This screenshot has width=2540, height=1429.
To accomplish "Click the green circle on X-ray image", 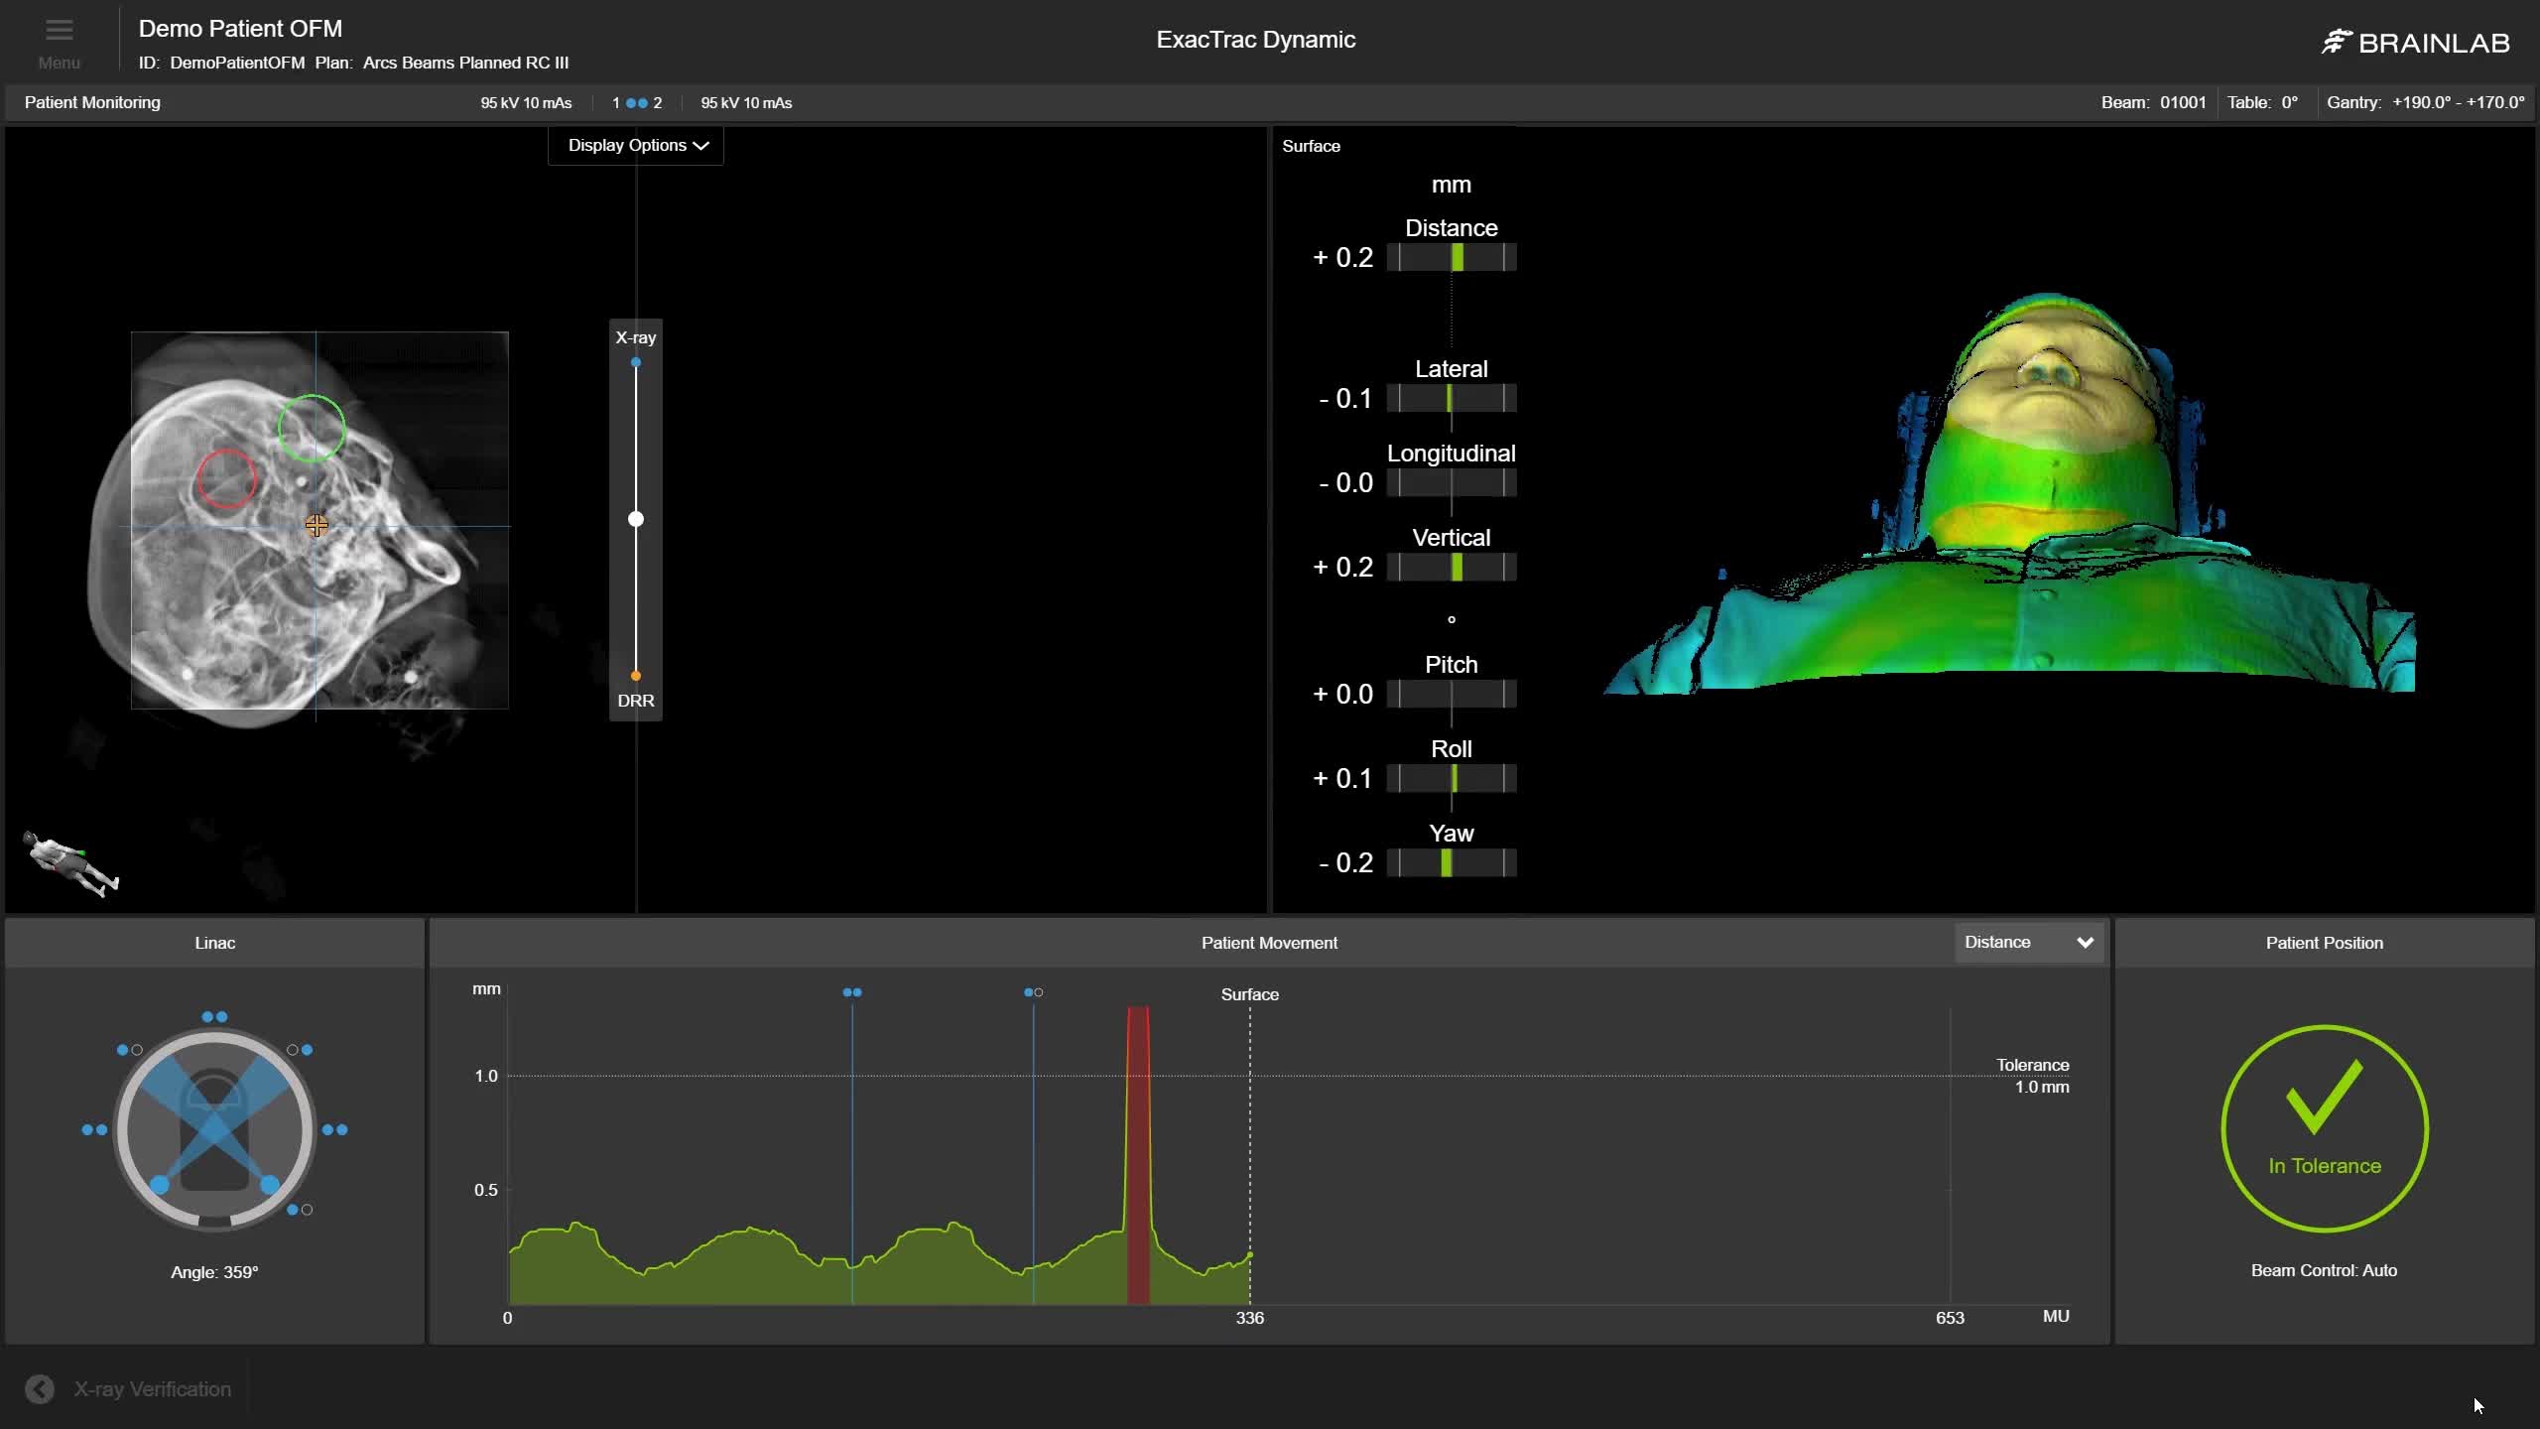I will [312, 429].
